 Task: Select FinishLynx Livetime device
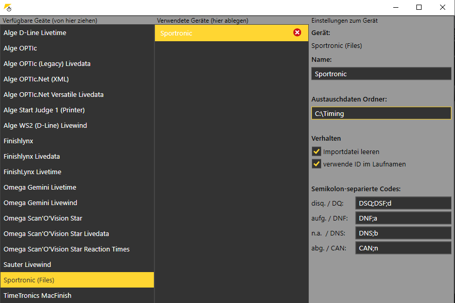click(x=77, y=172)
